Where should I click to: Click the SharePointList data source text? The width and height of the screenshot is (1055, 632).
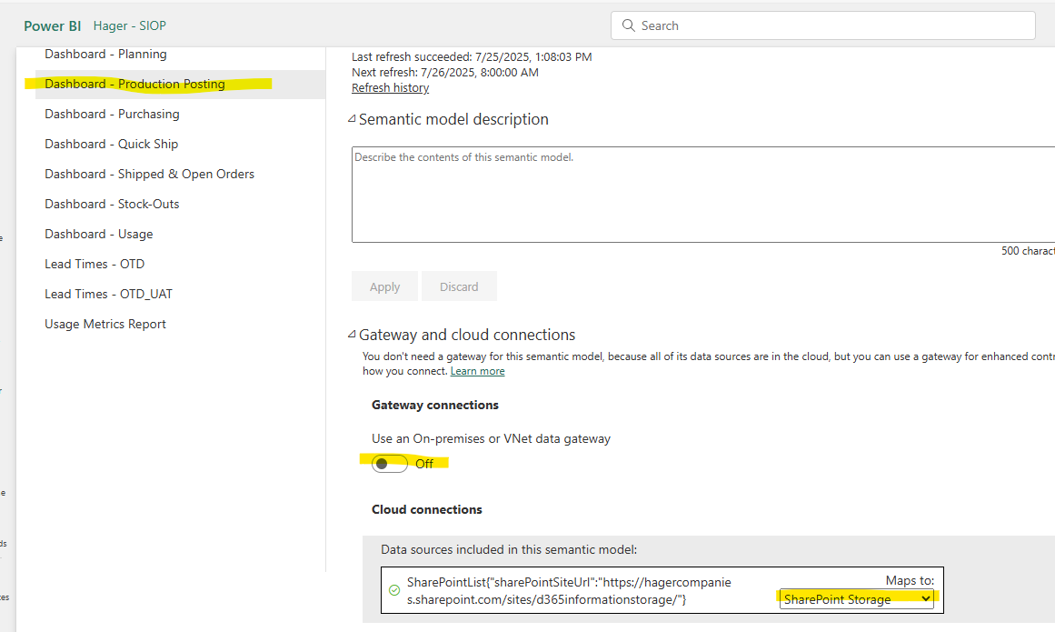[x=569, y=591]
